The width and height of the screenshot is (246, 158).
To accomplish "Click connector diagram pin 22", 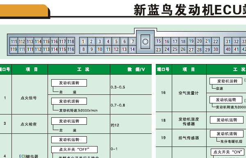I will 216,41.
